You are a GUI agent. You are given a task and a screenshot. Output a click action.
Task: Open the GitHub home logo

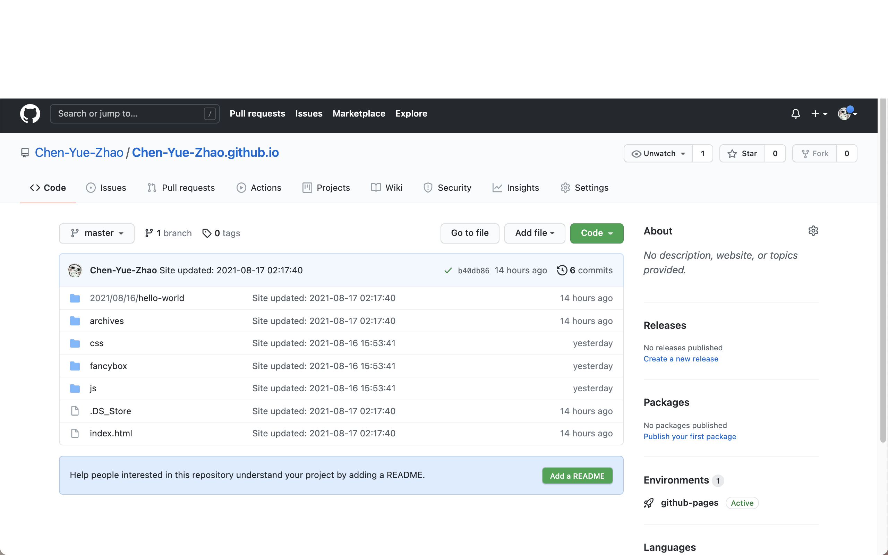[x=30, y=113]
